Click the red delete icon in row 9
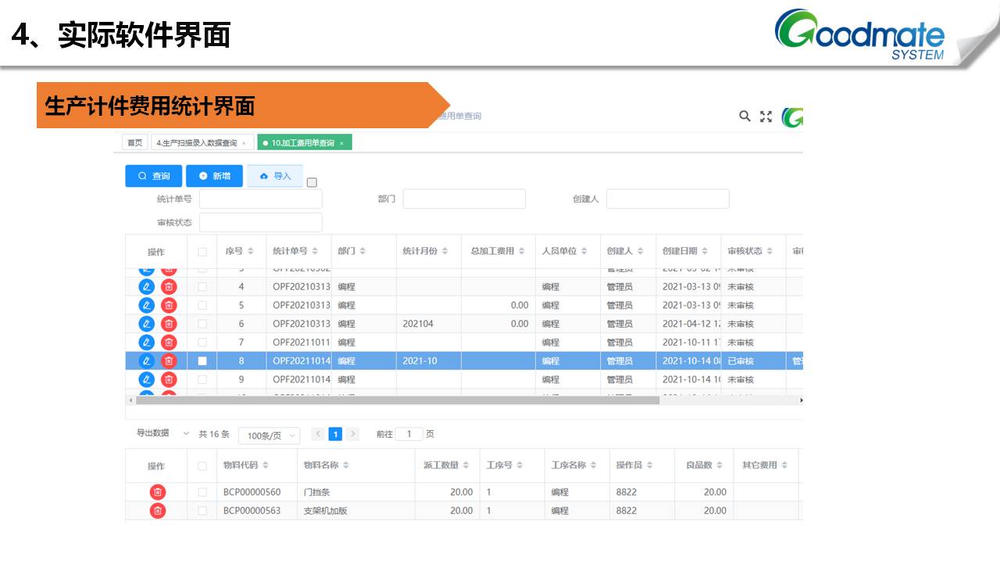1000x563 pixels. coord(169,379)
